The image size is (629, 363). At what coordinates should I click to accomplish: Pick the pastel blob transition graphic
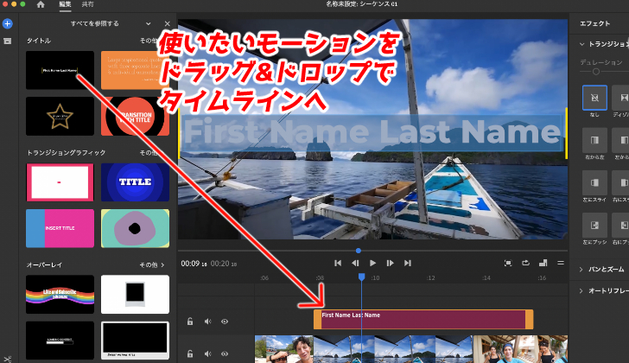coord(135,228)
